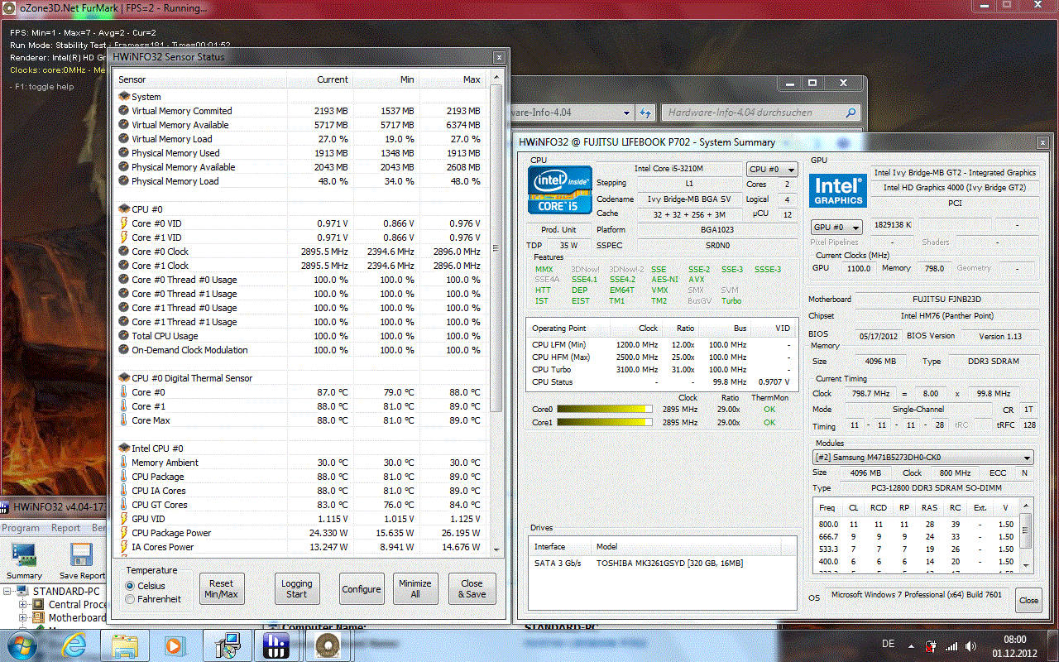Expand the Central Processor tree node
This screenshot has width=1059, height=662.
[x=23, y=605]
